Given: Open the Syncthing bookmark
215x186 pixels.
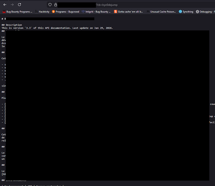Looking at the screenshot, I should click(186, 12).
